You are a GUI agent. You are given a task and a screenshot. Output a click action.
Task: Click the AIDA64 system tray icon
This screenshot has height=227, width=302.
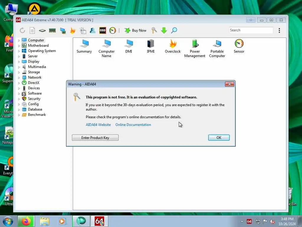[249, 221]
